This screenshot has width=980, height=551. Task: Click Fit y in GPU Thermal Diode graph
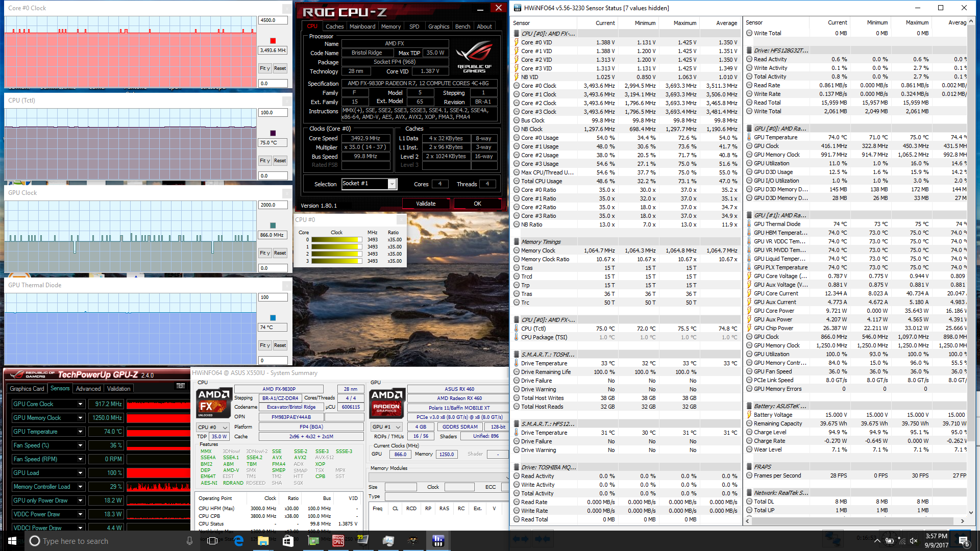click(264, 345)
